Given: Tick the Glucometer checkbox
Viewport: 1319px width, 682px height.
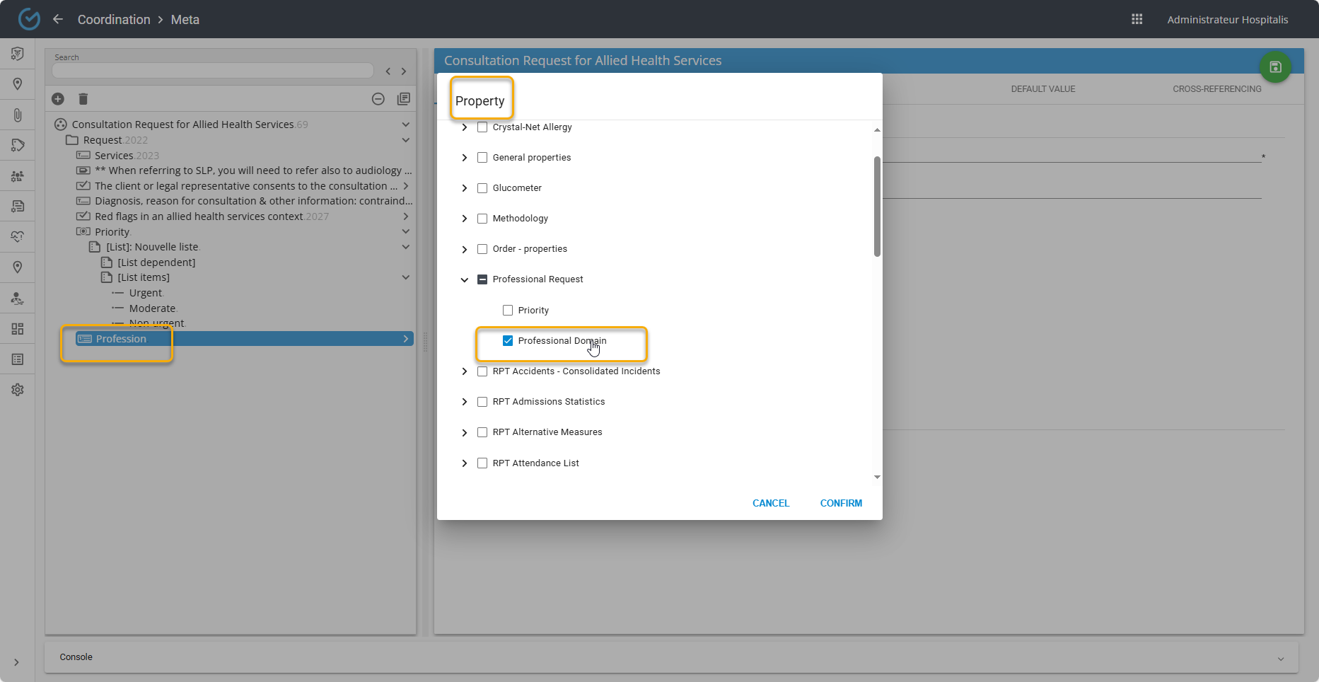Looking at the screenshot, I should pyautogui.click(x=482, y=188).
